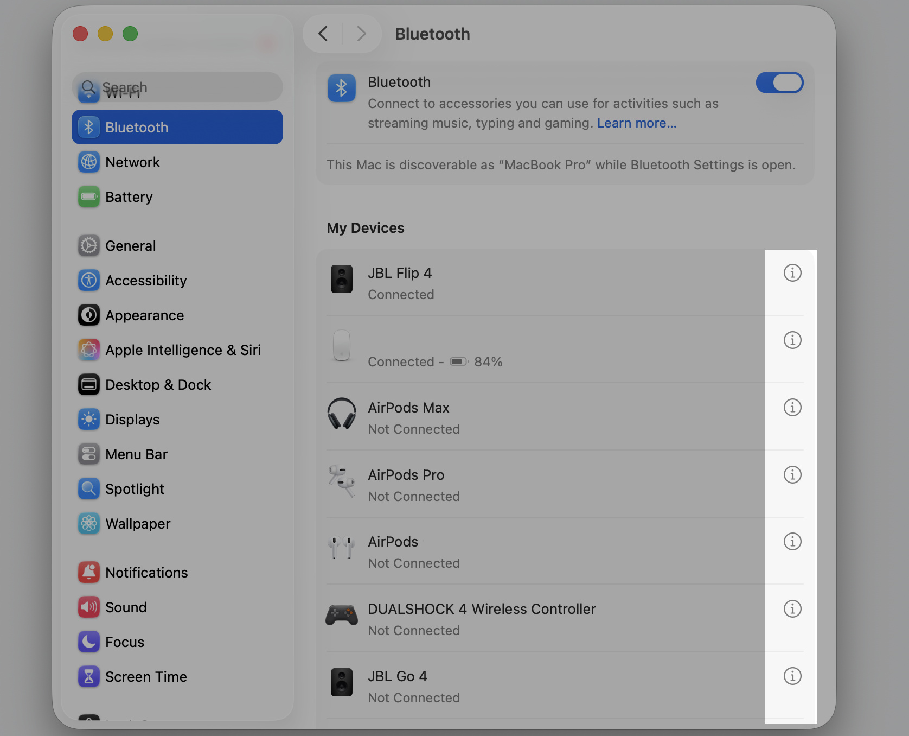Open Battery settings in sidebar
Screen dimensions: 909x736
(x=177, y=196)
